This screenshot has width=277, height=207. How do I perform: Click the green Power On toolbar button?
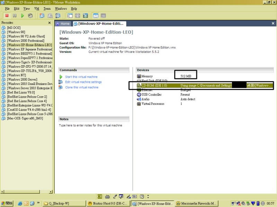(23, 16)
